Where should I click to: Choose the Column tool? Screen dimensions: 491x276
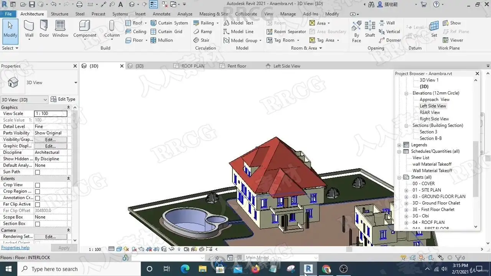click(112, 30)
